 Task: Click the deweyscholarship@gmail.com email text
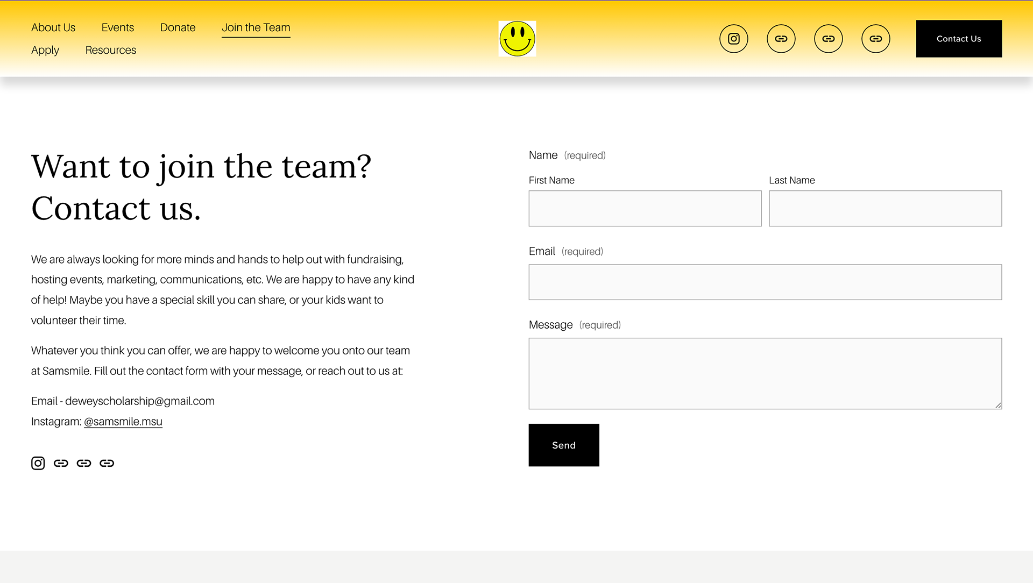[x=140, y=401]
